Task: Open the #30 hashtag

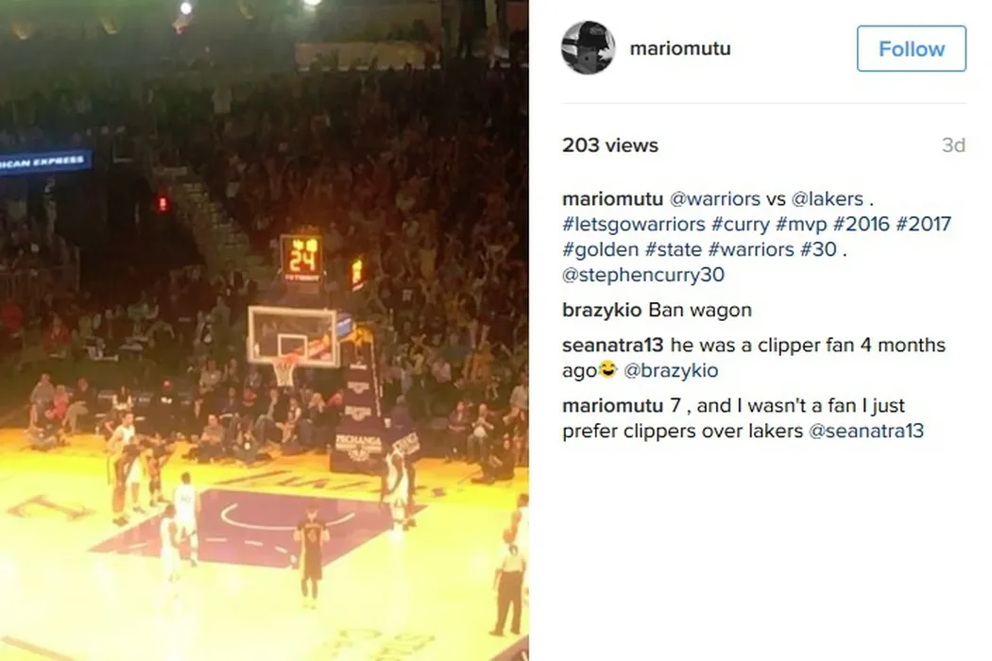Action: [x=818, y=249]
